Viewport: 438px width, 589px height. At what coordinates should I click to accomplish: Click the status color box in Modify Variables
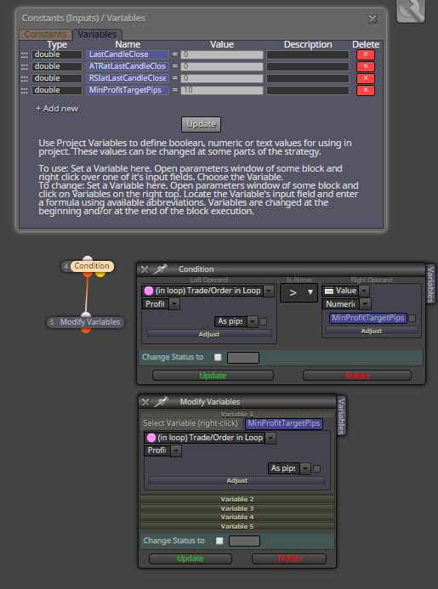244,541
